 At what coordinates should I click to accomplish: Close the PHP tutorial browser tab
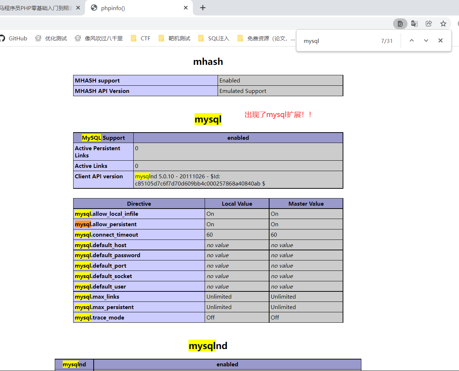click(x=78, y=8)
